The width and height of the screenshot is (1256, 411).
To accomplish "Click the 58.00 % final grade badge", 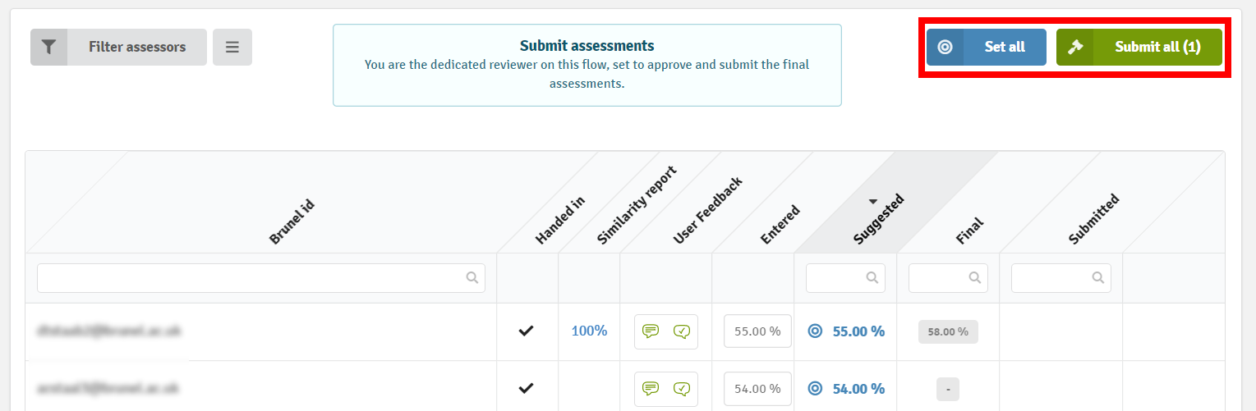I will point(948,332).
